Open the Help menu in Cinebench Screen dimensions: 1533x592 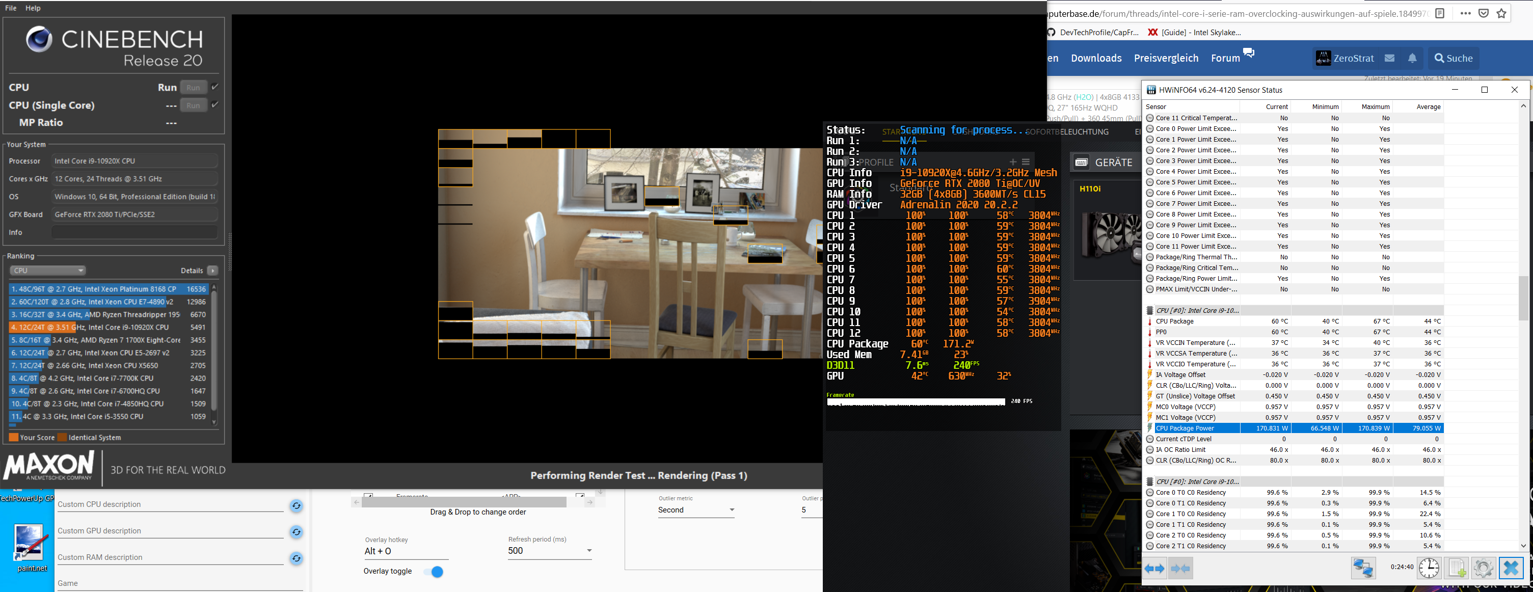pos(33,8)
